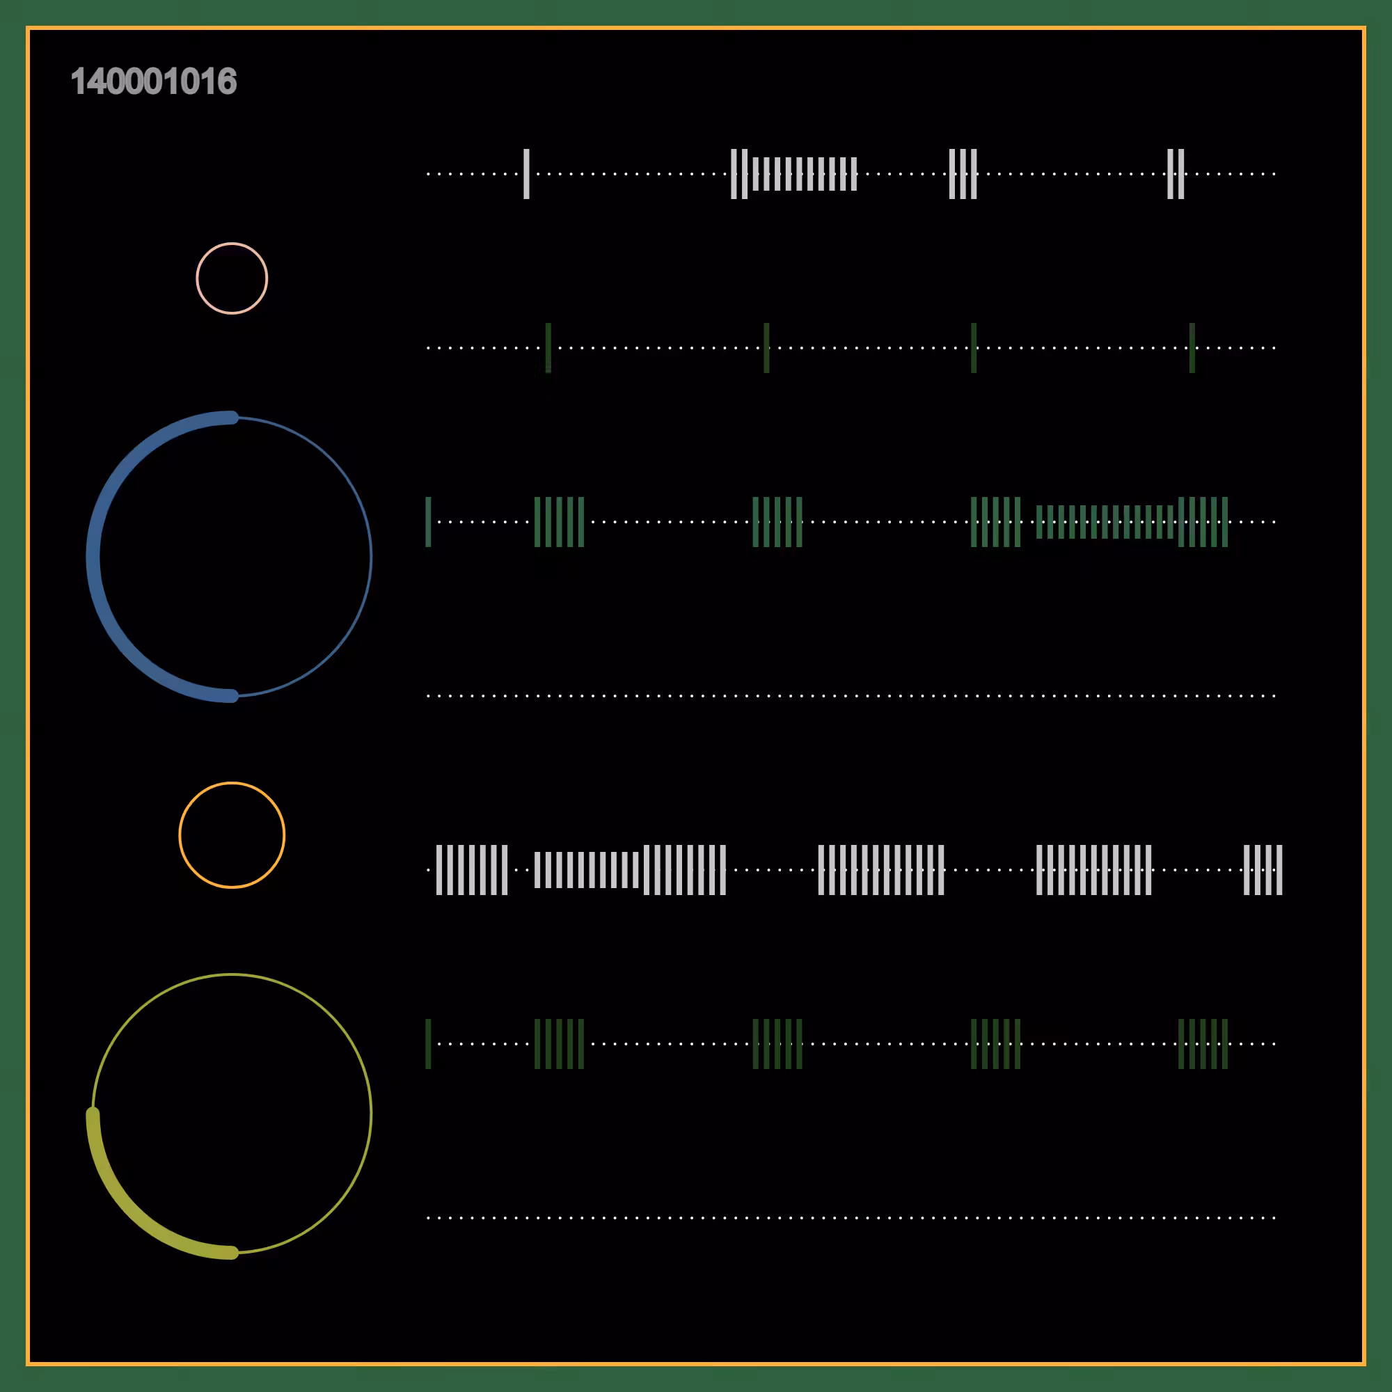Select the first five-bar green cluster in the third row
Image resolution: width=1392 pixels, height=1392 pixels.
click(559, 521)
